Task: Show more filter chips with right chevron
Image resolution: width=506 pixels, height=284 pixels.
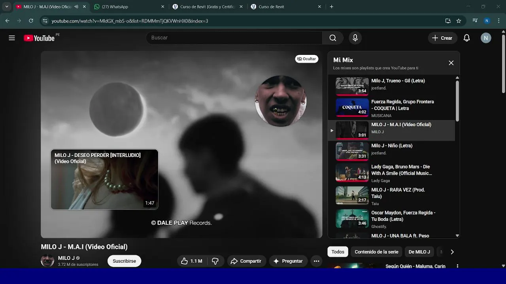Action: [x=452, y=252]
